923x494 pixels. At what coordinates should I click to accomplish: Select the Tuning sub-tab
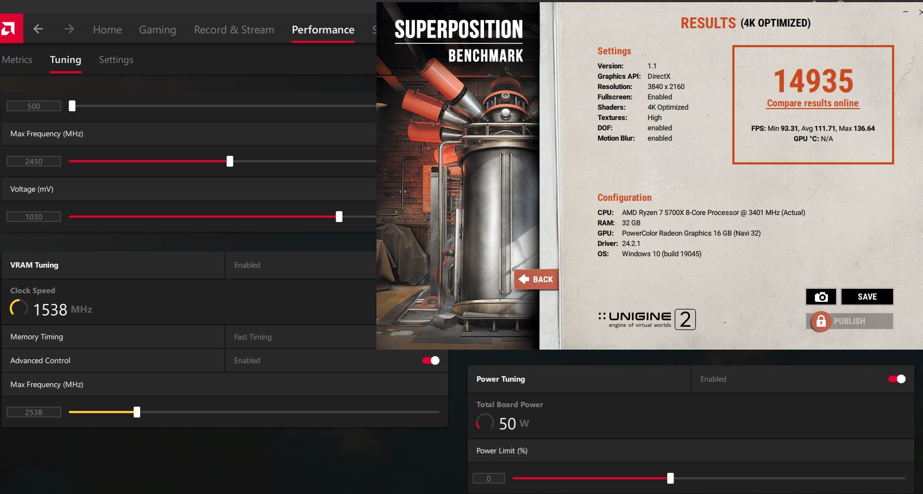pyautogui.click(x=66, y=60)
